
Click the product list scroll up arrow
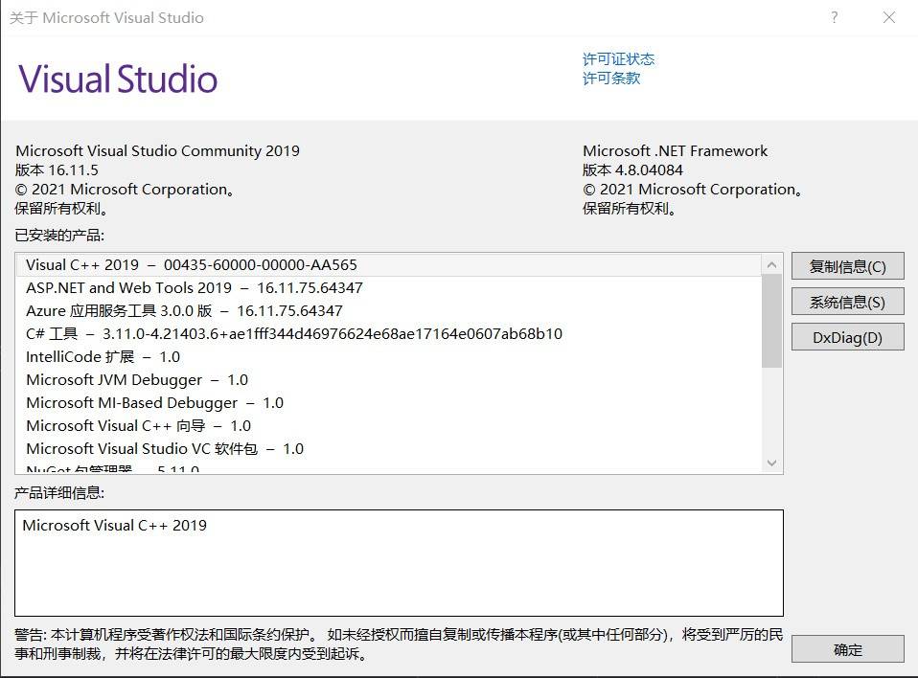coord(771,265)
